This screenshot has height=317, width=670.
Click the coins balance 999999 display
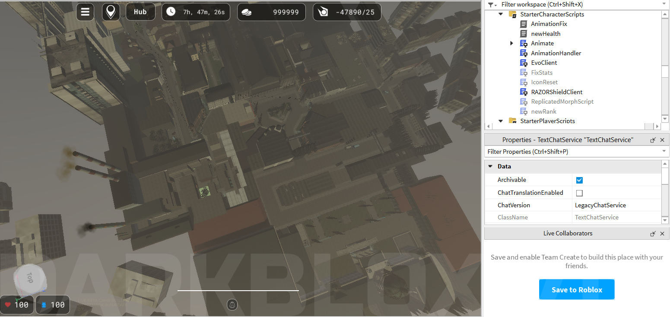[x=271, y=12]
